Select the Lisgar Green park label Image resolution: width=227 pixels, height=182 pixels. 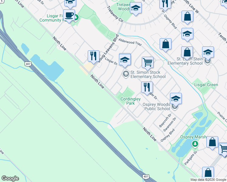point(206,85)
